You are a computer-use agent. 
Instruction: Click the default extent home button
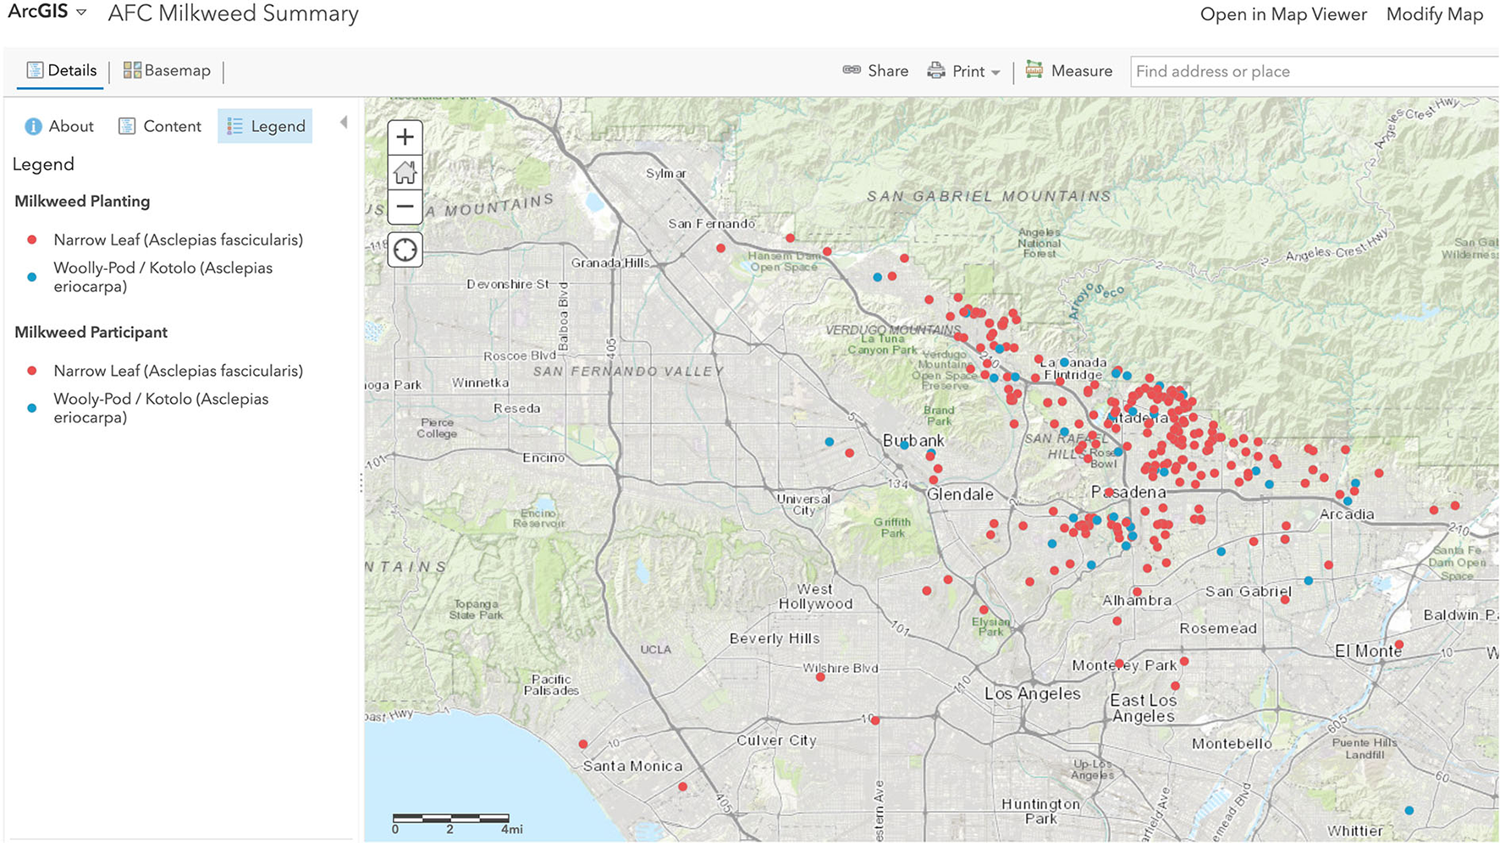point(405,173)
